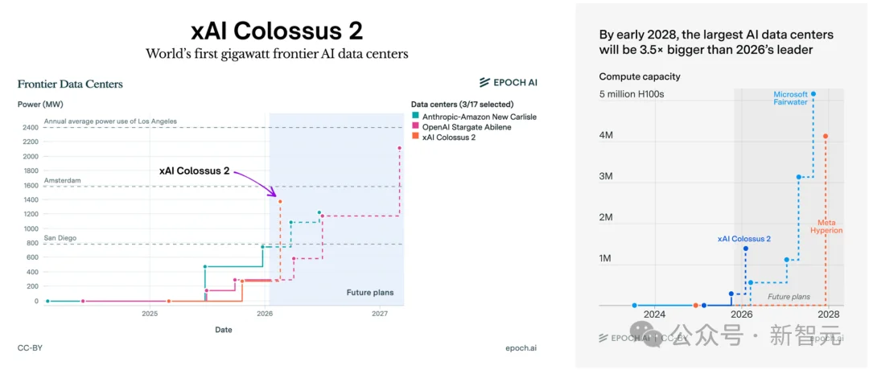Click the Microsoft Fairwater top data point
Image resolution: width=869 pixels, height=370 pixels.
(813, 94)
